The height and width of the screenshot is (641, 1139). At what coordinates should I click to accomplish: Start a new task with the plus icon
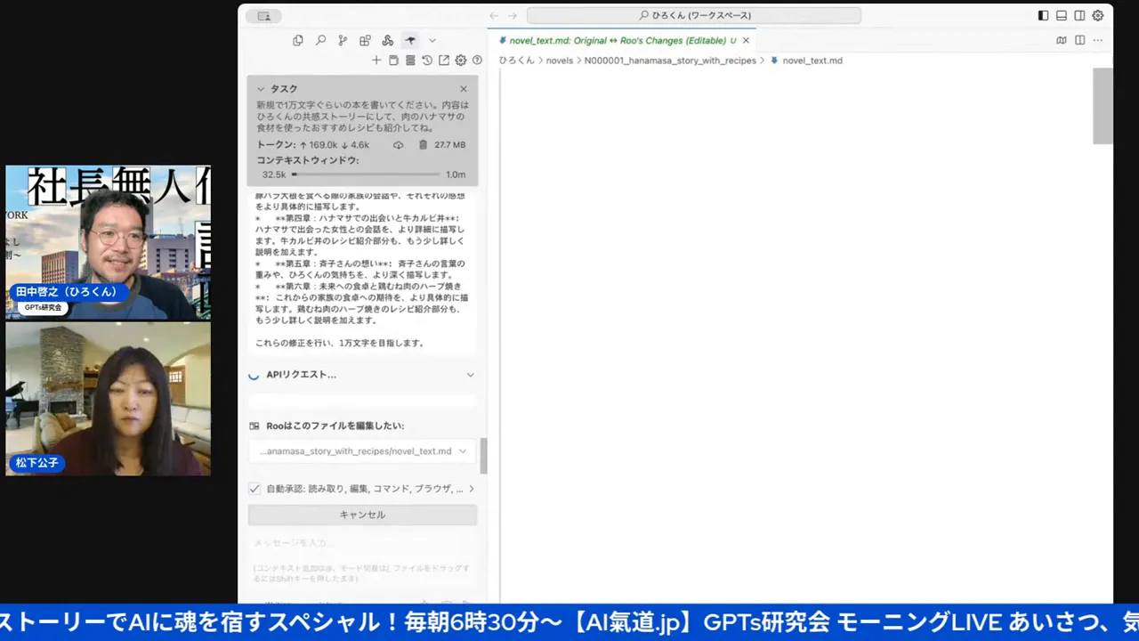[376, 60]
